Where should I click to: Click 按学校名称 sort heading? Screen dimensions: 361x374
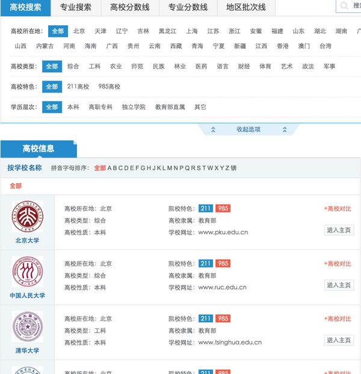coord(25,168)
